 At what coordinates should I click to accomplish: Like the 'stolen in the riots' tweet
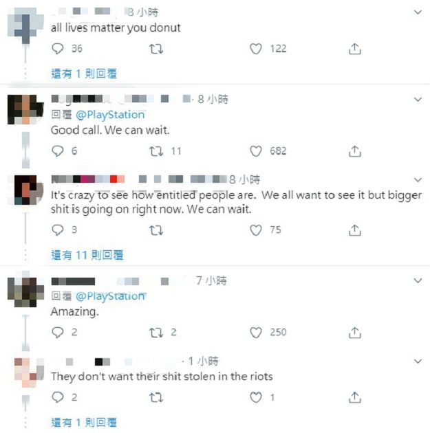pos(256,397)
